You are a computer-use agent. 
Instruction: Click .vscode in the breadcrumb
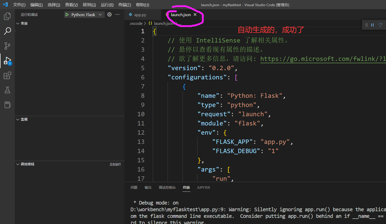click(136, 23)
